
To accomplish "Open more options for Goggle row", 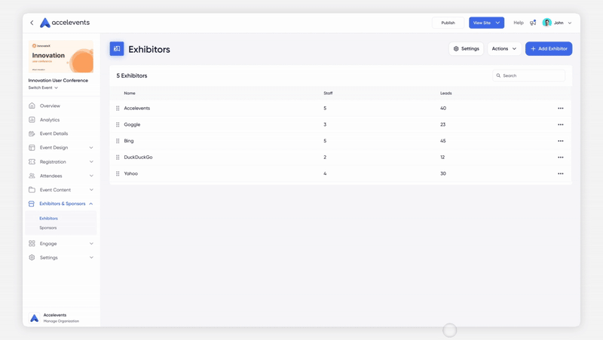I will click(x=561, y=124).
